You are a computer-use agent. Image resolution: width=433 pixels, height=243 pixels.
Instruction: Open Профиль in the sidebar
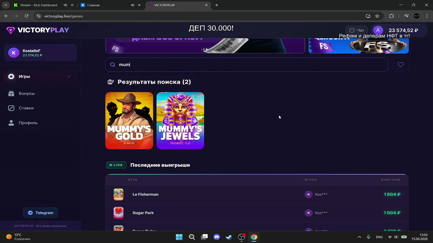pyautogui.click(x=28, y=123)
